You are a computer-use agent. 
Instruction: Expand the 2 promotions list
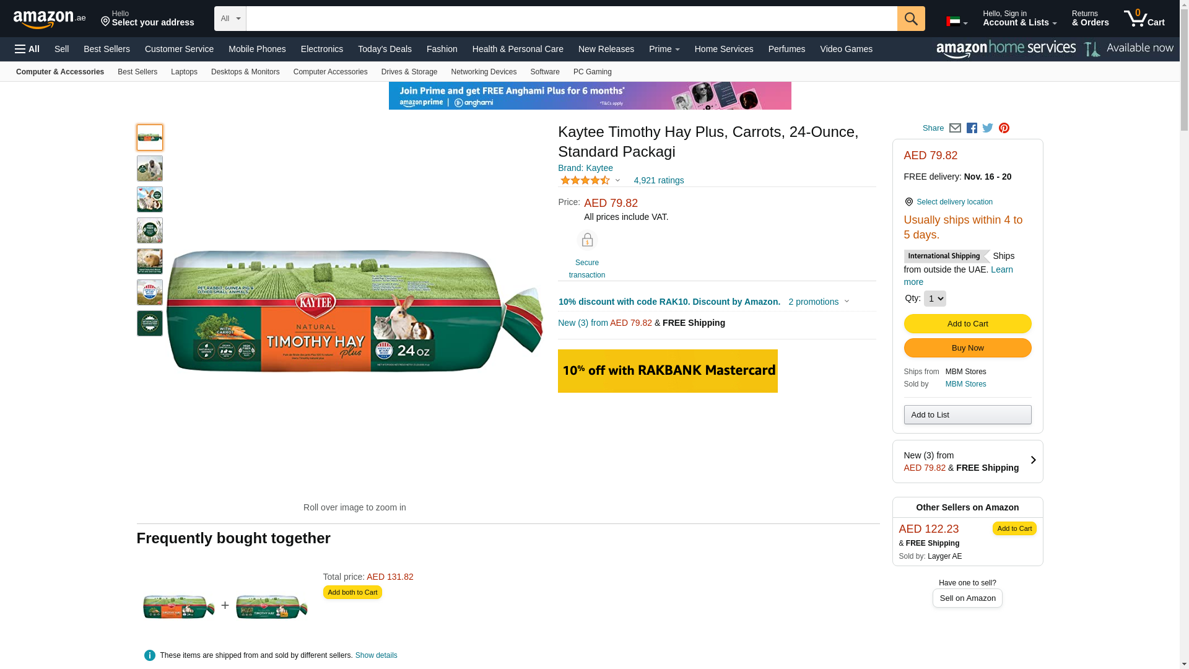(x=819, y=302)
